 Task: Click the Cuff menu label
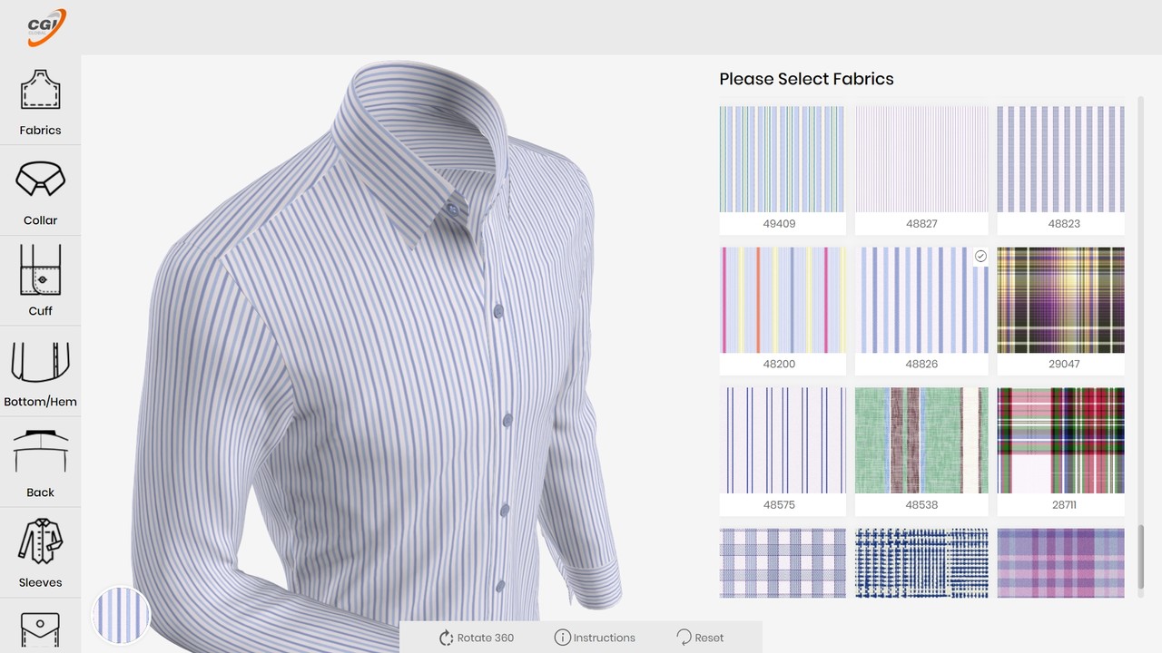pyautogui.click(x=40, y=311)
